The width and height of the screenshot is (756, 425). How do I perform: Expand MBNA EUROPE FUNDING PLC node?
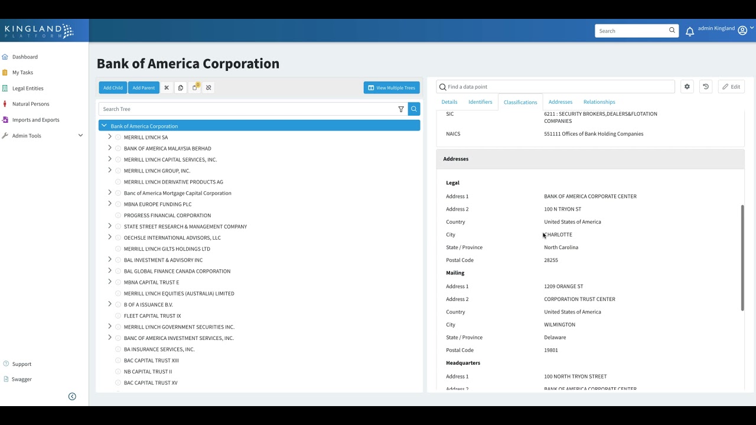tap(109, 204)
